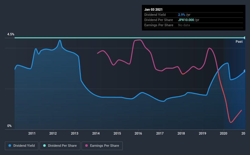Click the 4.5% y-axis label
Image resolution: width=250 pixels, height=155 pixels.
pos(11,34)
